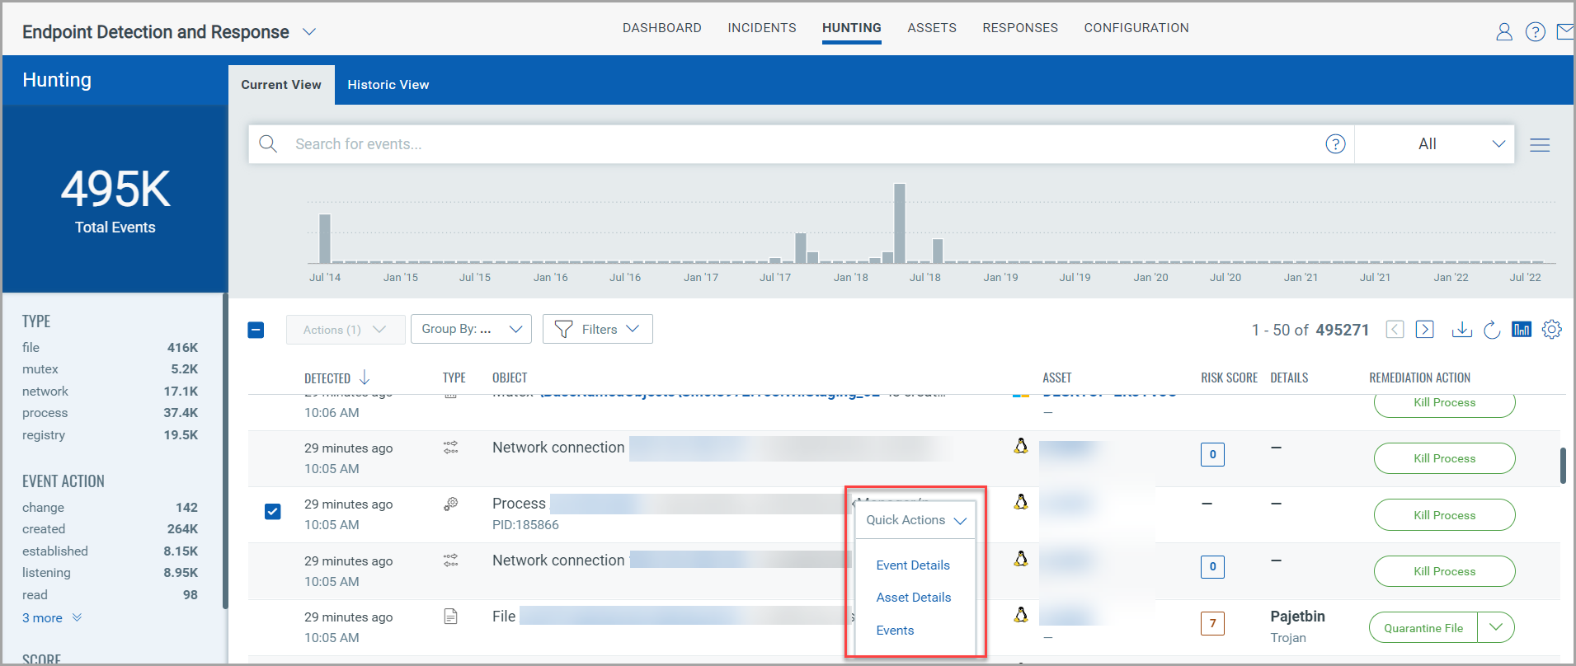This screenshot has width=1576, height=666.
Task: Click the DETECTED sort arrow
Action: 364,378
